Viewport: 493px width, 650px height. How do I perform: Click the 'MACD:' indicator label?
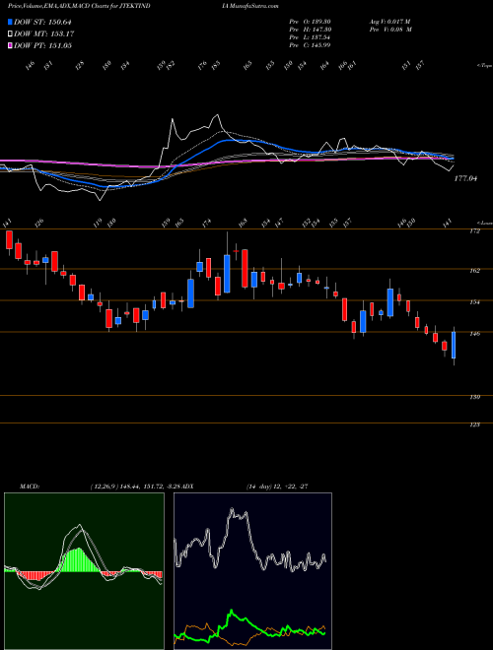point(29,487)
